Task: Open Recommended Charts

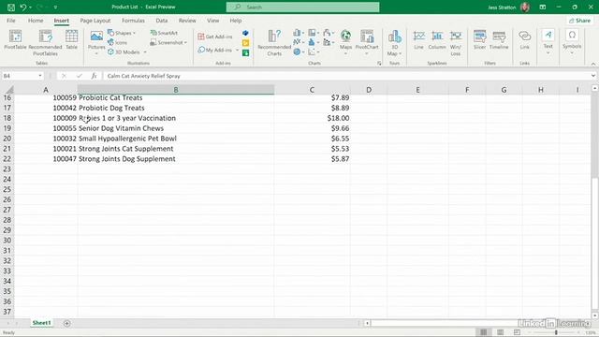Action: [274, 43]
